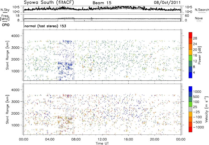The image size is (209, 145).
Task: Click the 500 velocity colorbar label
Action: [196, 97]
